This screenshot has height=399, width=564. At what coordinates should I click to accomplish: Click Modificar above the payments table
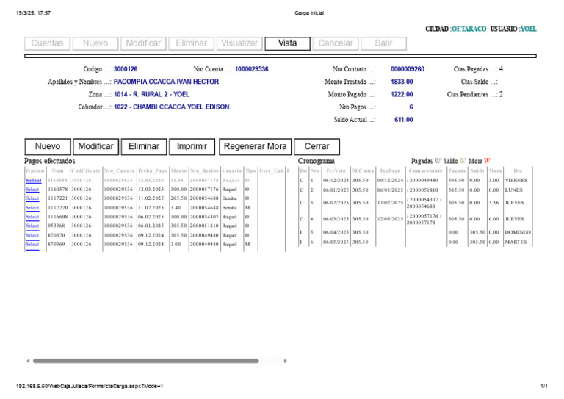point(95,146)
